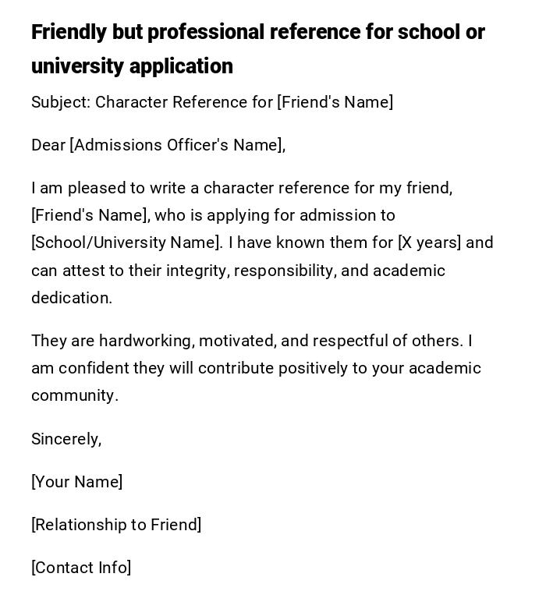Click the "[Relationship to Friend]" placeholder
The height and width of the screenshot is (616, 546).
click(116, 525)
